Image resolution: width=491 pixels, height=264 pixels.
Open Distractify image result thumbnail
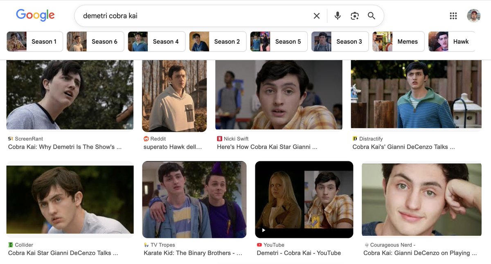[416, 94]
